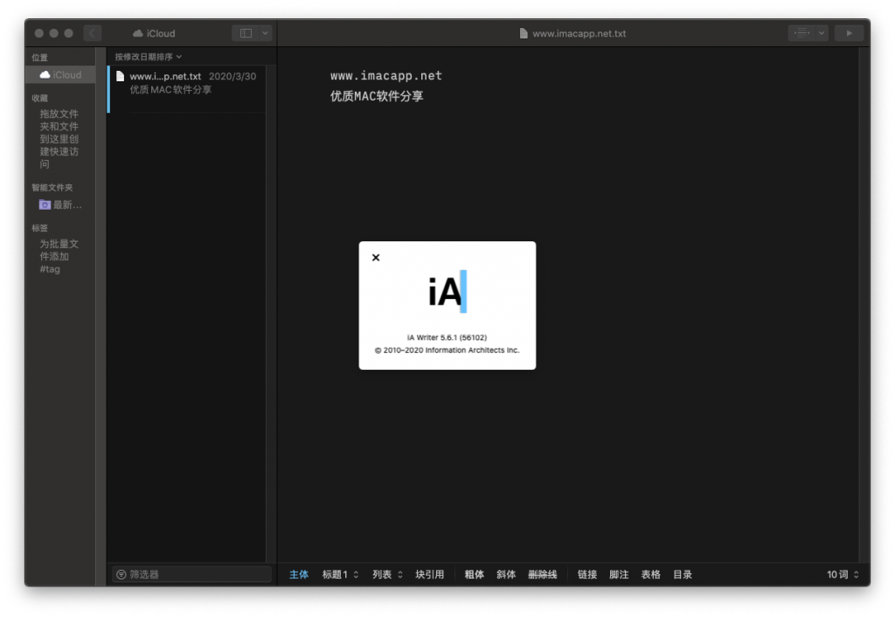
Task: Insert a 目录 table of contents
Action: point(683,574)
